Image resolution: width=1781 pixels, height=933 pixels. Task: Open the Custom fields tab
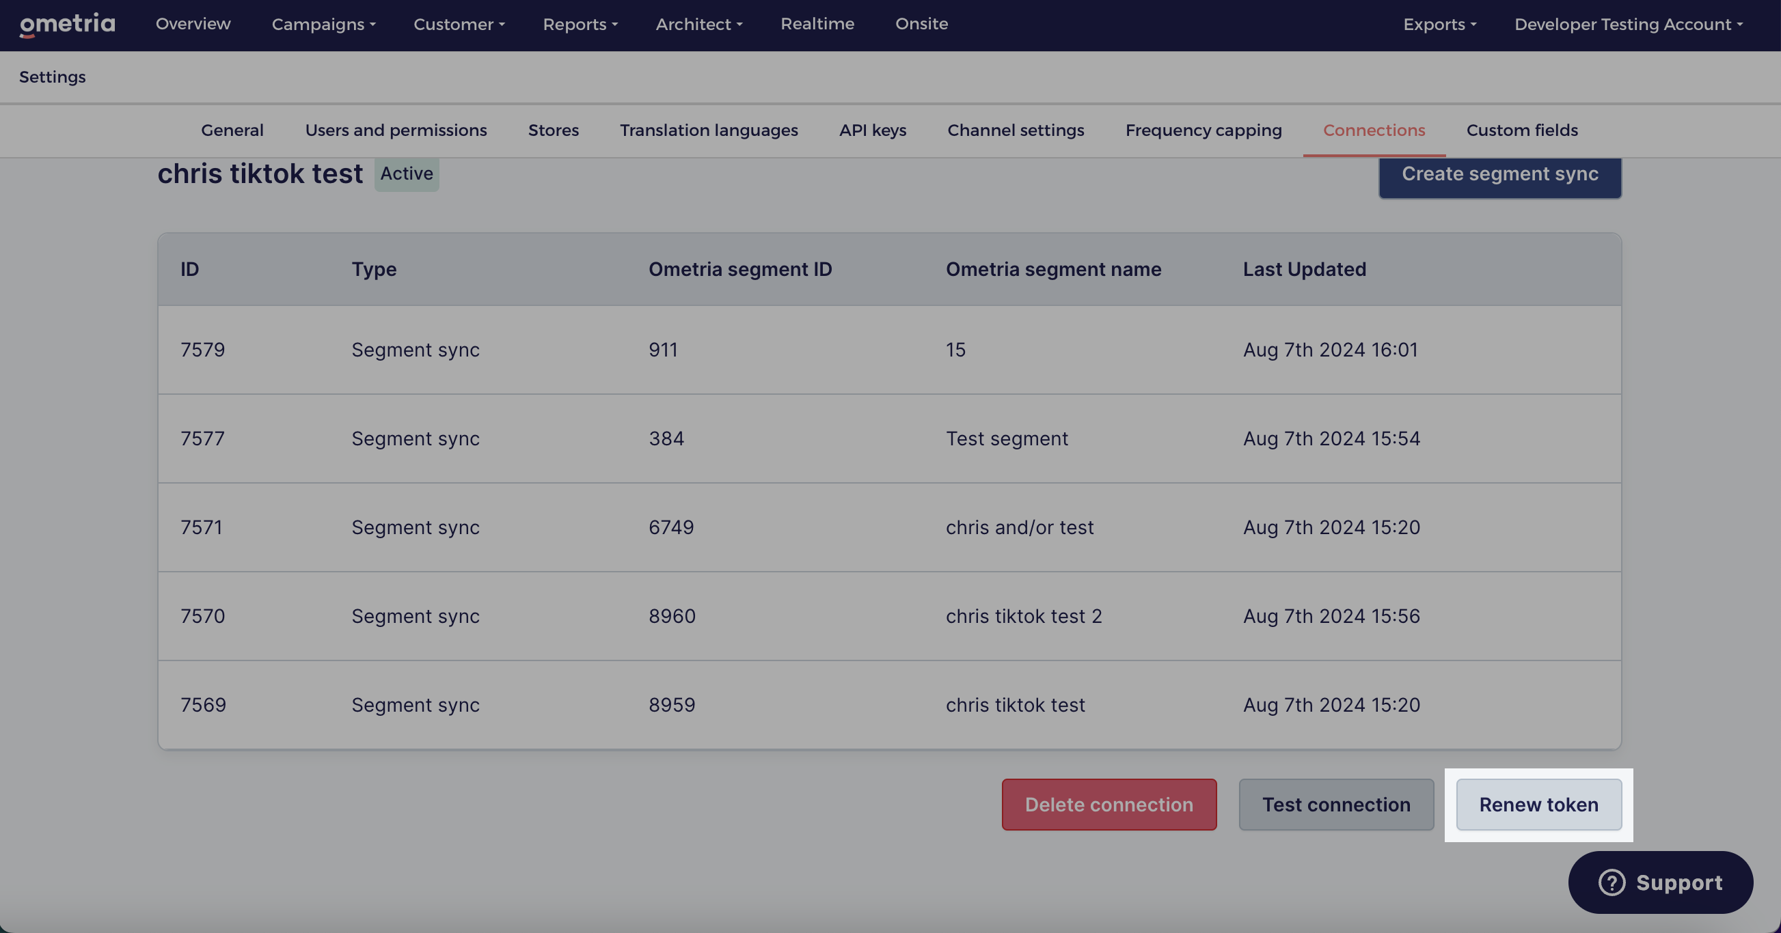(x=1522, y=130)
